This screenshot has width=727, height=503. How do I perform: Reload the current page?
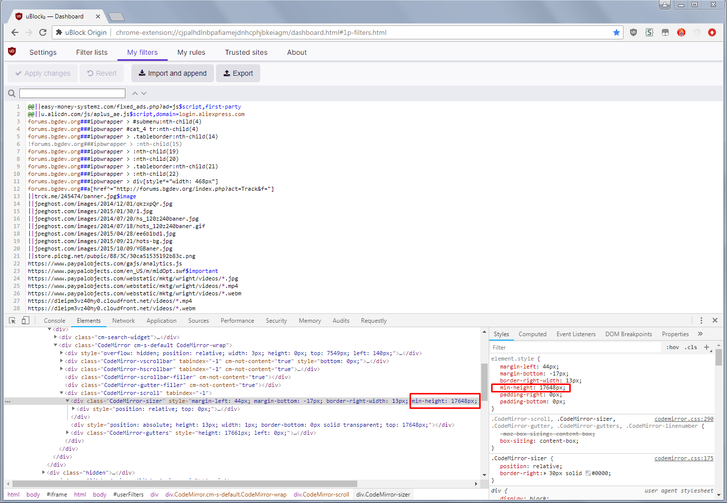[x=43, y=32]
